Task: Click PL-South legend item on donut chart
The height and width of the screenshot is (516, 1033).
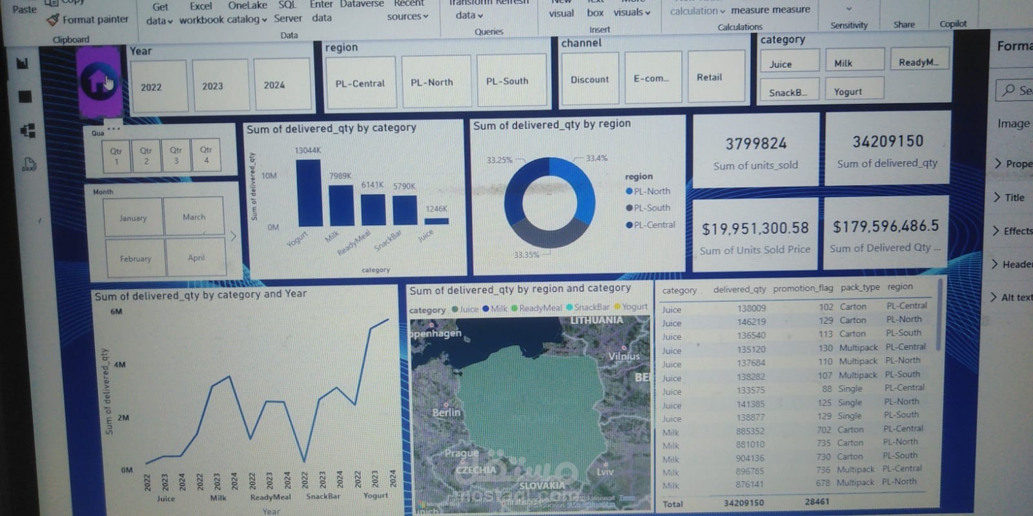Action: coord(648,208)
